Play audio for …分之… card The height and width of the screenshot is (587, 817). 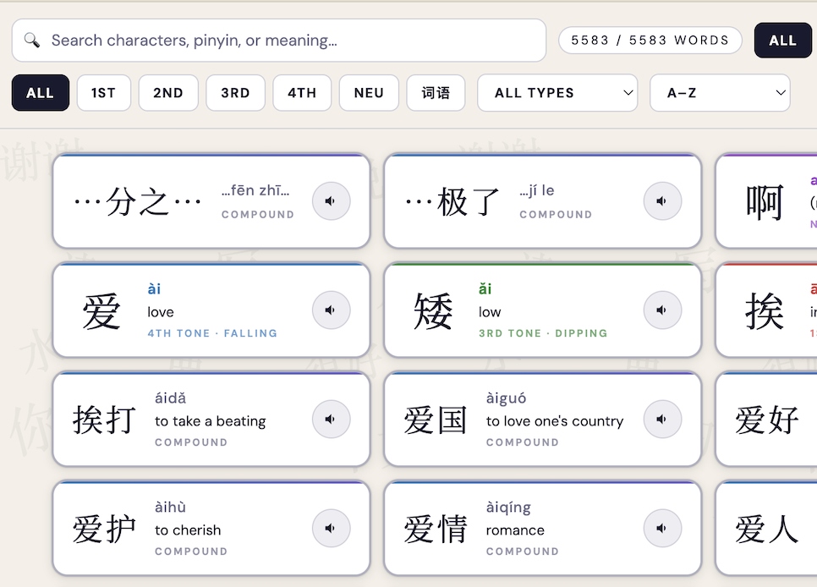(x=331, y=201)
